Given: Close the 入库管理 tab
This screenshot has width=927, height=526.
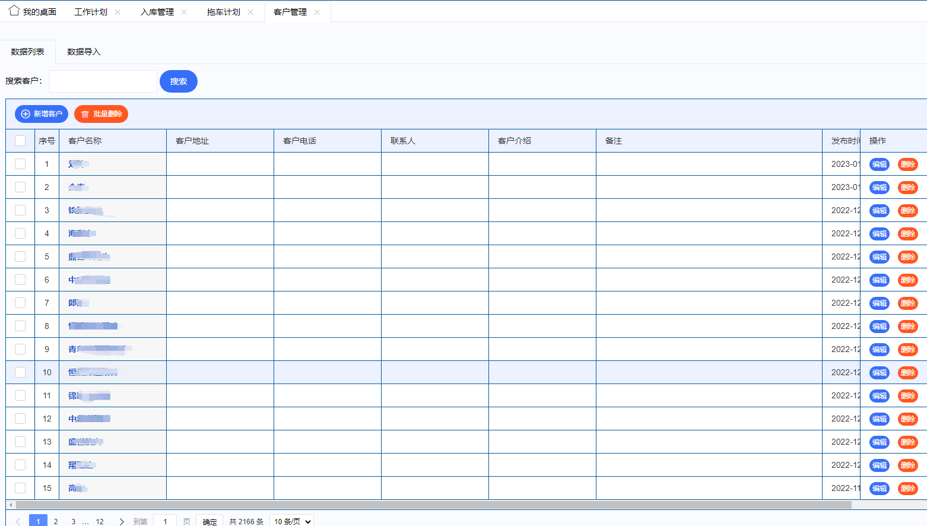Looking at the screenshot, I should point(184,12).
